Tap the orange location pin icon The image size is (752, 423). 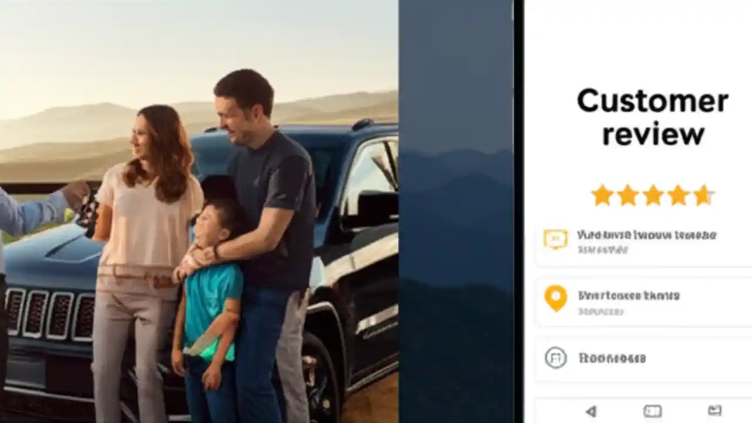[x=555, y=298]
